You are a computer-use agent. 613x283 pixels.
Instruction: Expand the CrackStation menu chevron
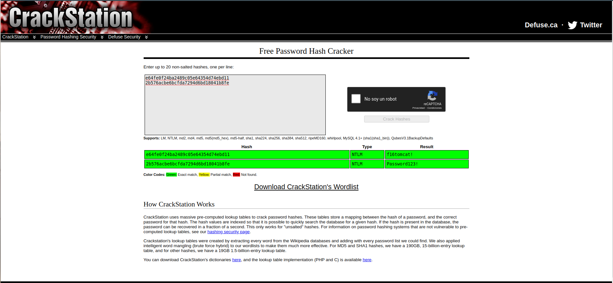click(x=34, y=37)
